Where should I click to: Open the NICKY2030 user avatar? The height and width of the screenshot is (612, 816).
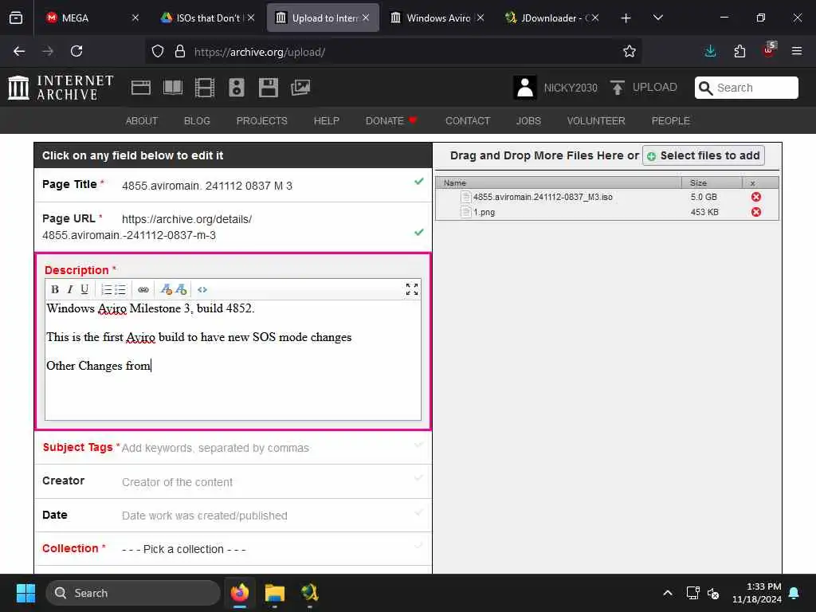click(x=524, y=88)
